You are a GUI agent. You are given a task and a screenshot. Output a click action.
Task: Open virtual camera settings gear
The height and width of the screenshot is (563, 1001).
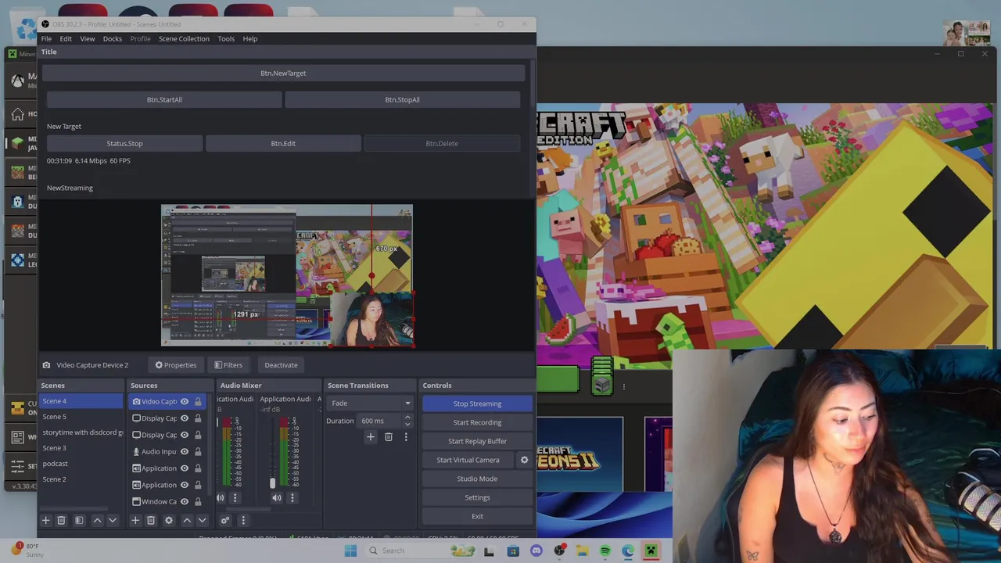pos(525,460)
